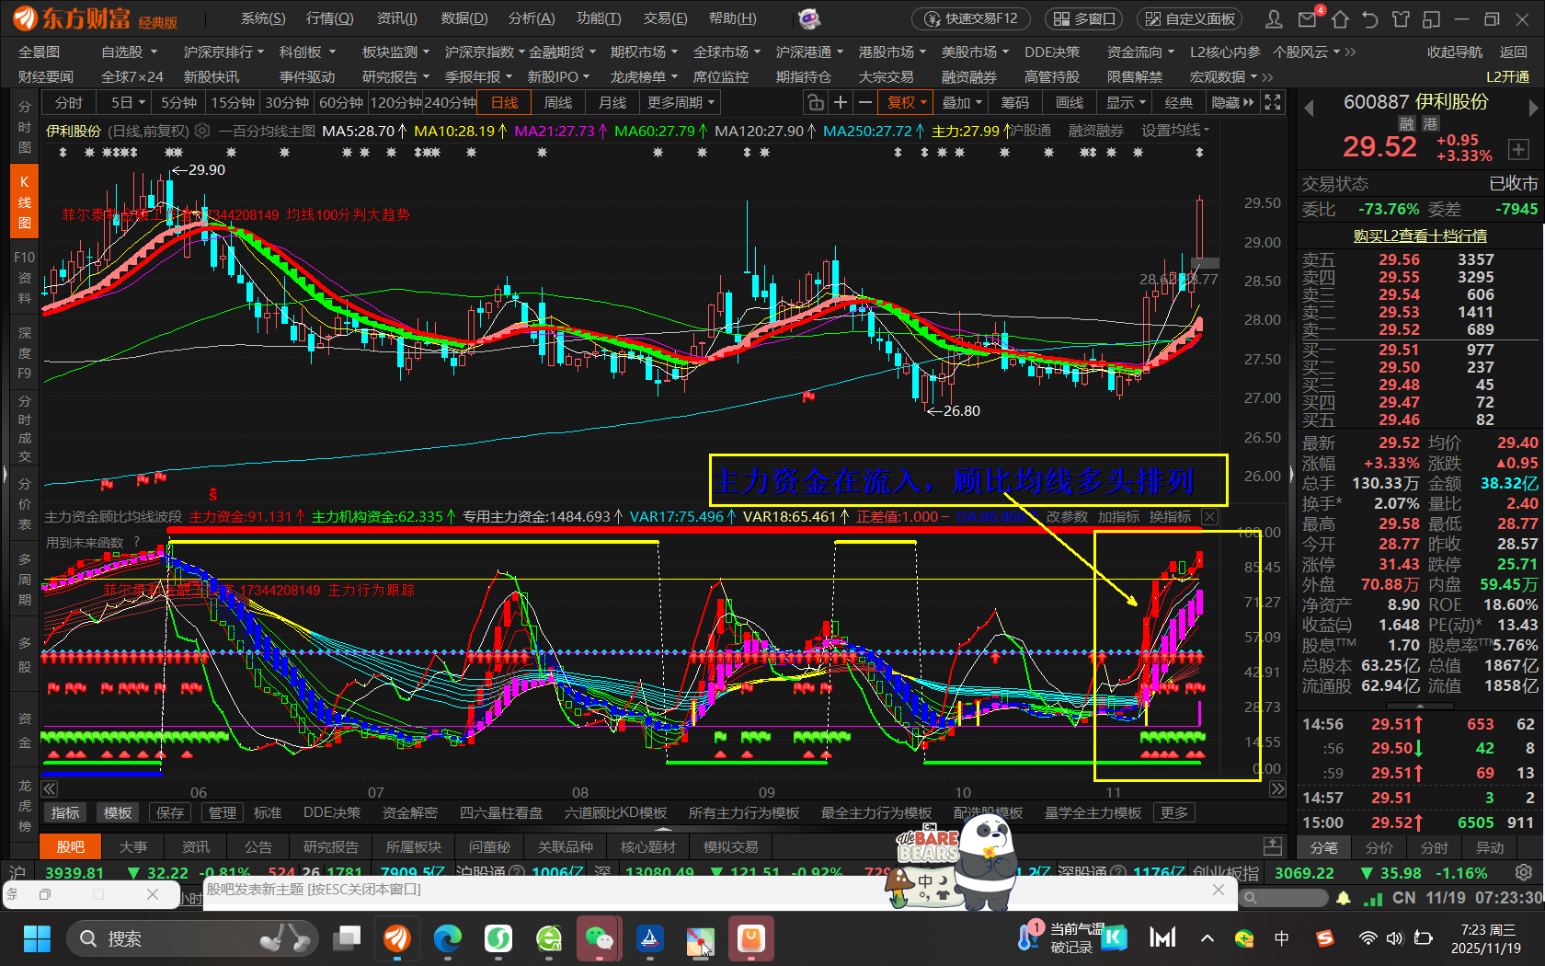The width and height of the screenshot is (1545, 966).
Task: Open the mail messages icon
Action: tap(1307, 19)
